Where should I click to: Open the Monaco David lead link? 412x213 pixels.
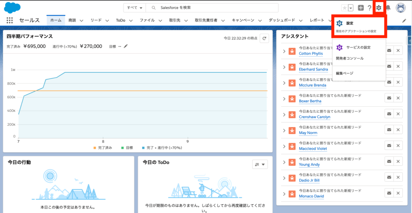[311, 196]
